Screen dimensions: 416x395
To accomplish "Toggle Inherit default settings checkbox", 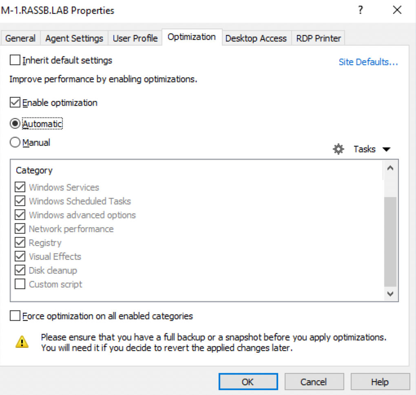I will point(15,61).
